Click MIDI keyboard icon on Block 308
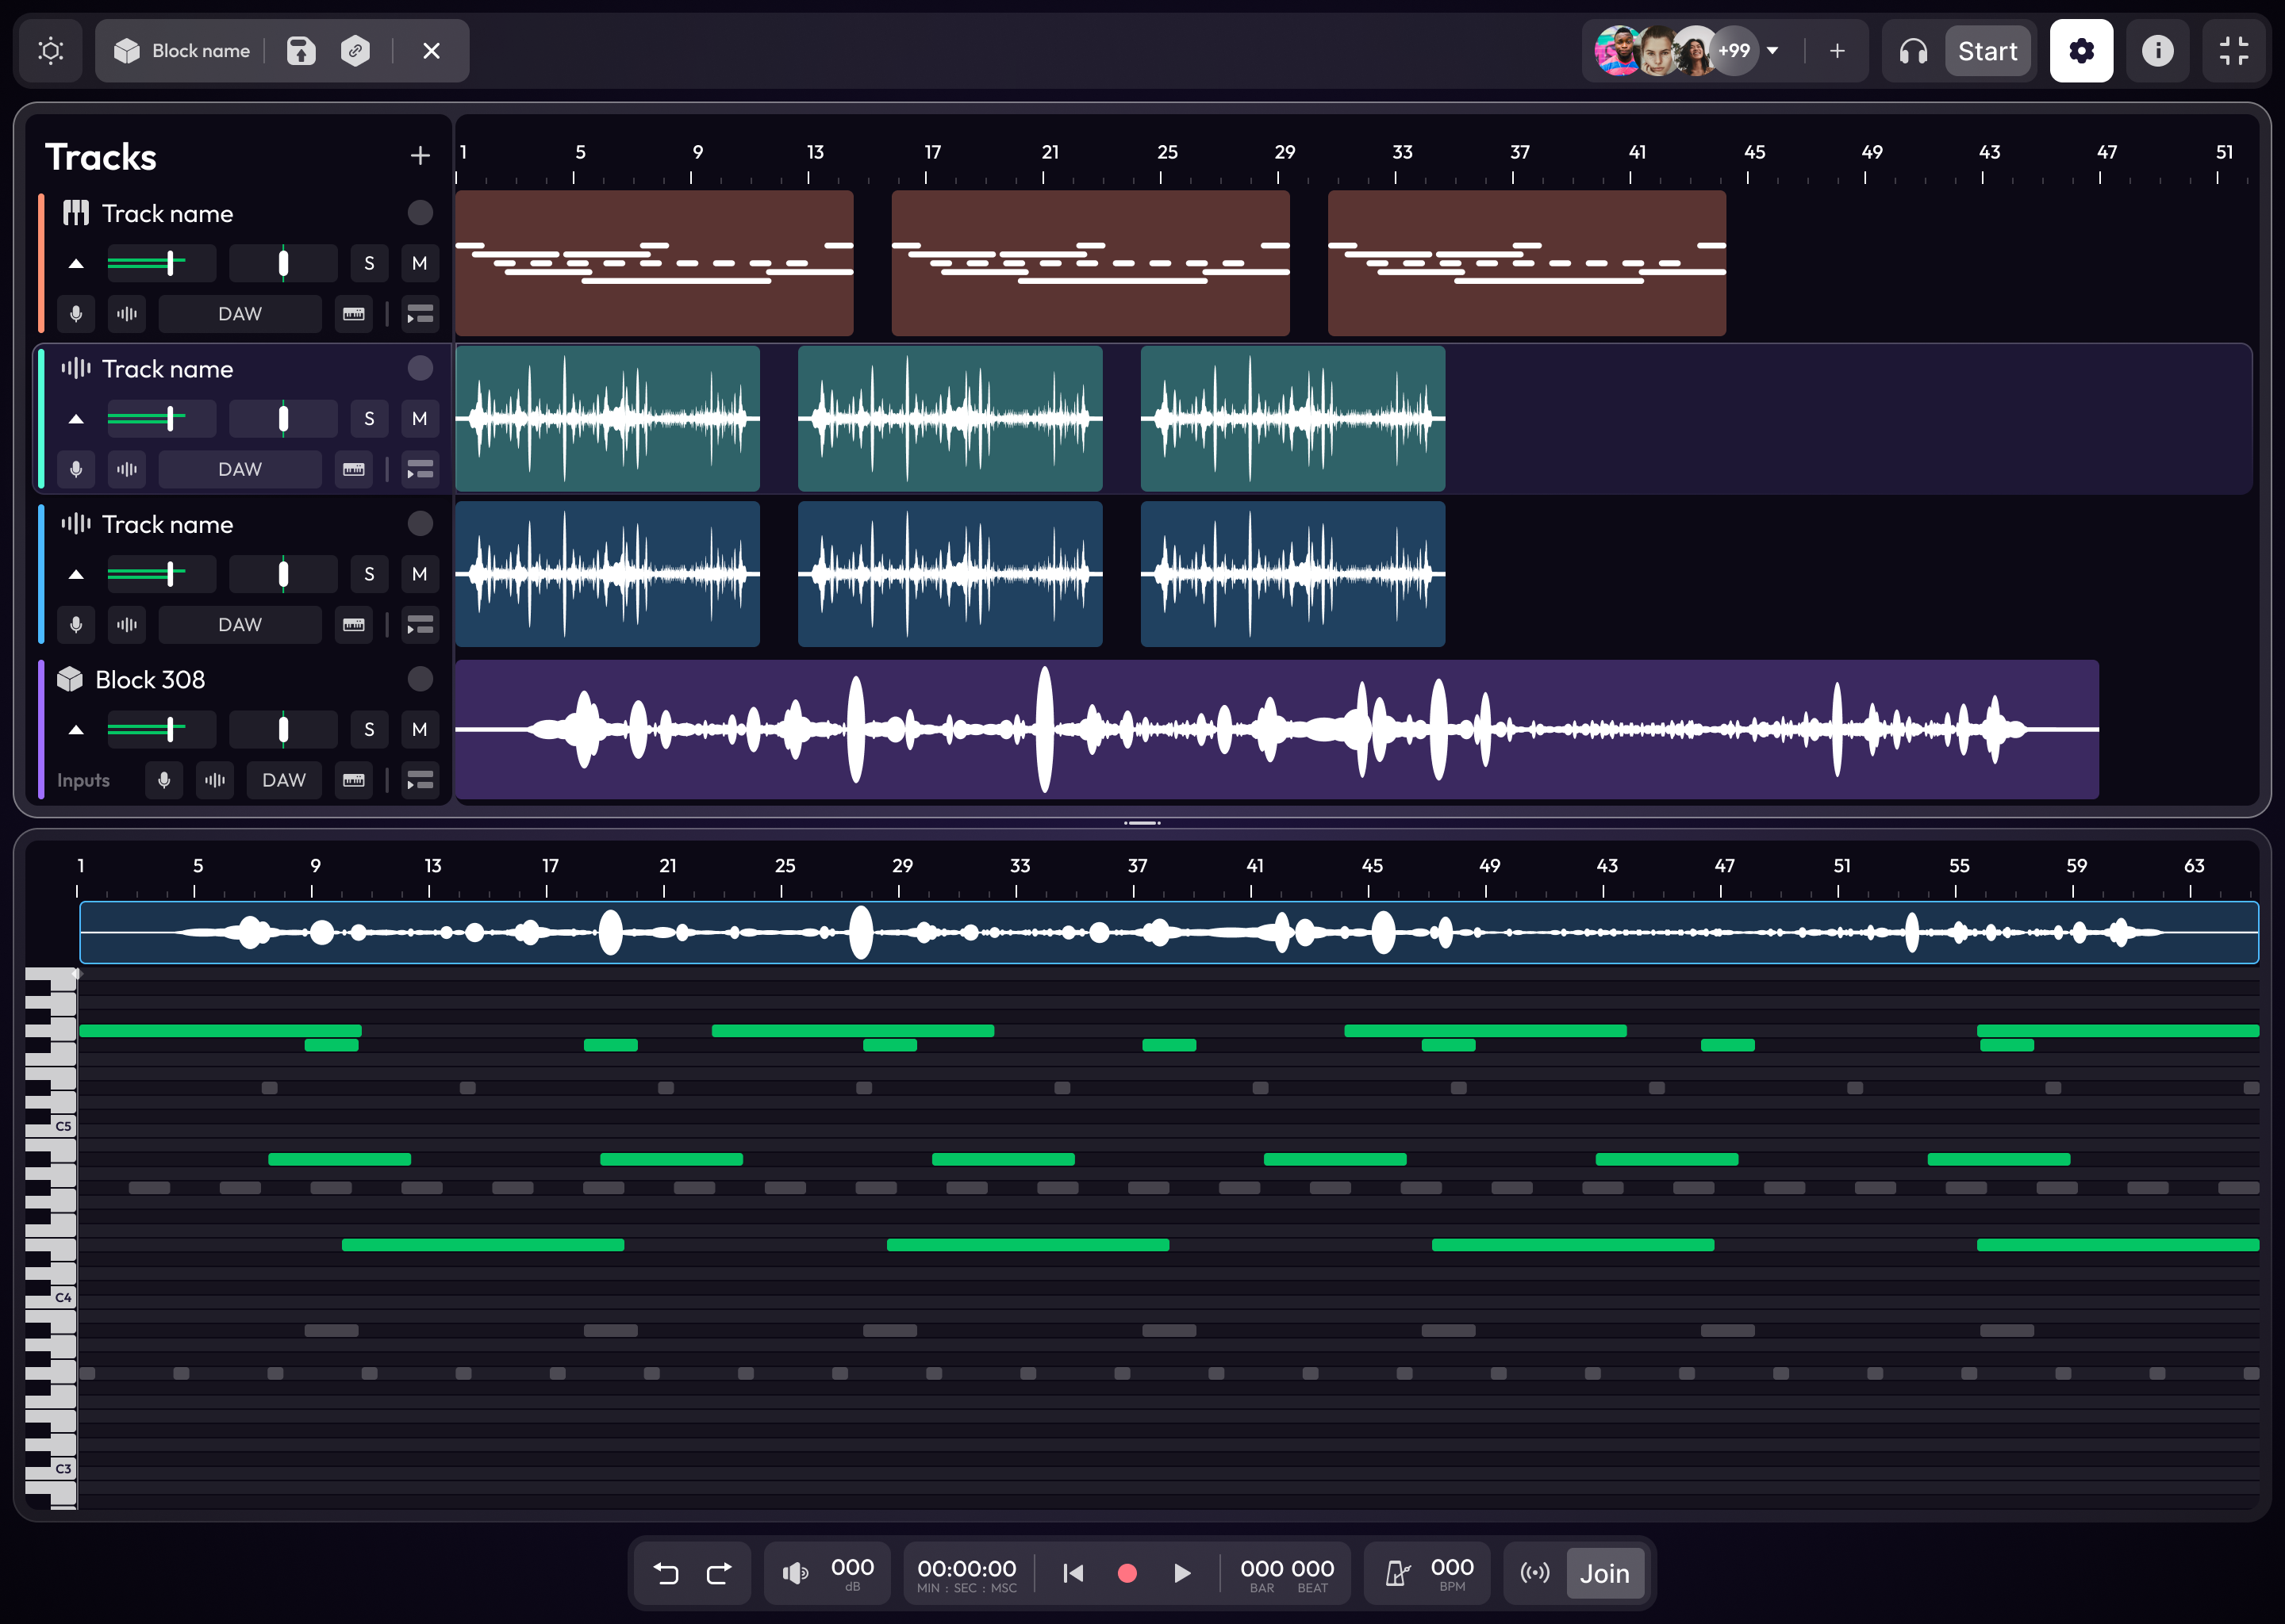The width and height of the screenshot is (2285, 1624). (x=354, y=780)
